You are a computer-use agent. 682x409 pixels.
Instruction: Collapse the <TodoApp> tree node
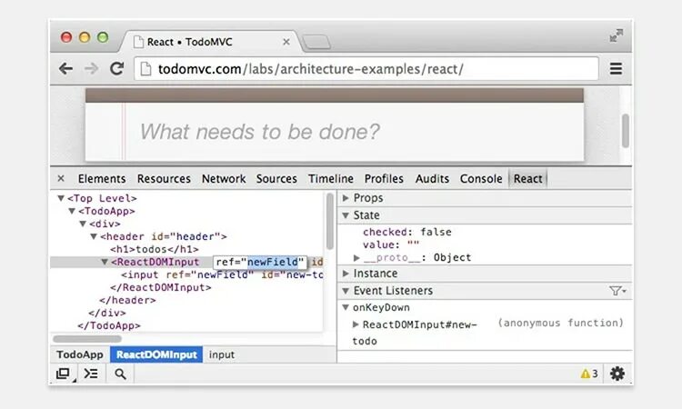tap(72, 211)
